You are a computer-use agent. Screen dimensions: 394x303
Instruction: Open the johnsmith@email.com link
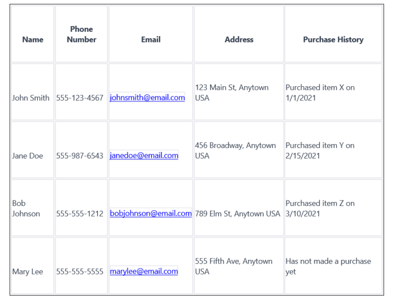pyautogui.click(x=147, y=98)
